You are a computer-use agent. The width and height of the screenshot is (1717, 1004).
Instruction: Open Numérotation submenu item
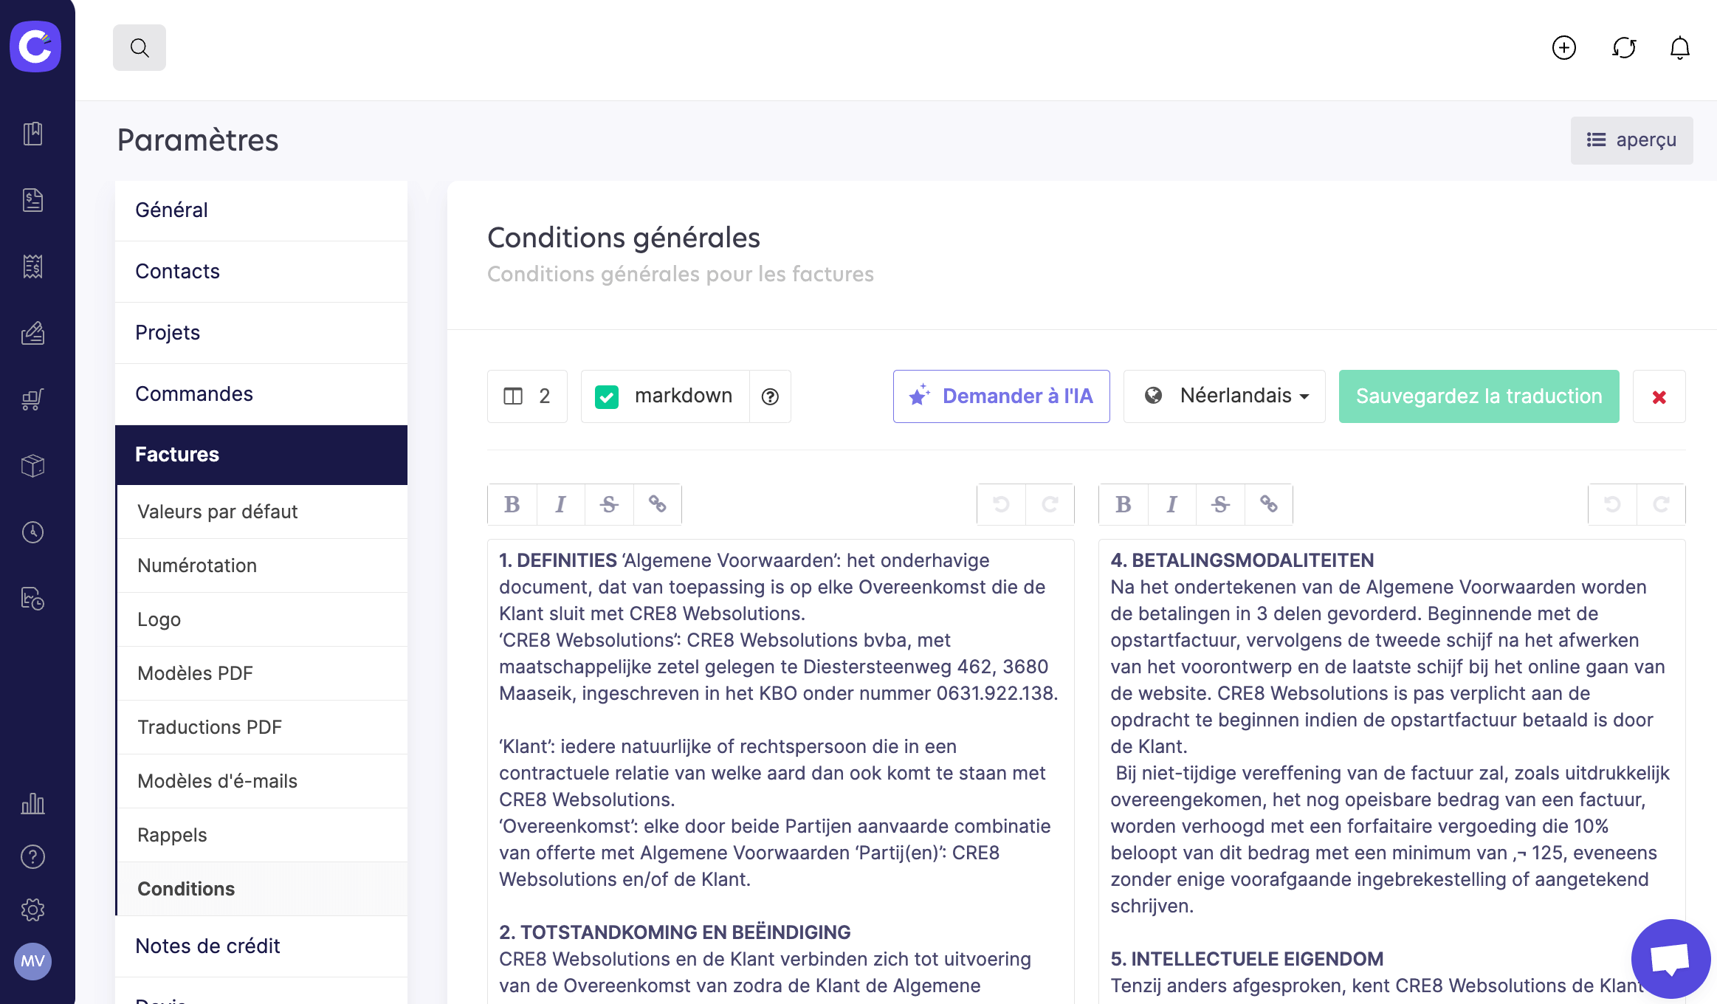(263, 565)
